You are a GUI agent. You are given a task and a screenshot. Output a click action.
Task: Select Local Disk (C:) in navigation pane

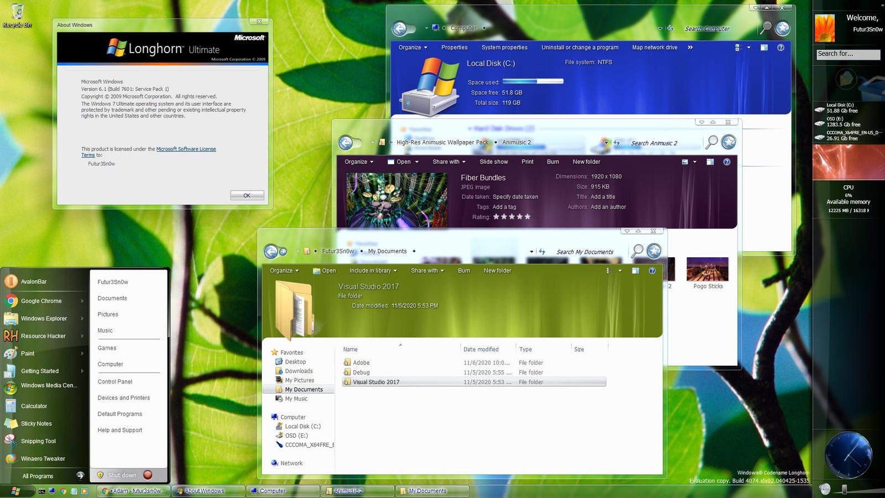tap(303, 427)
